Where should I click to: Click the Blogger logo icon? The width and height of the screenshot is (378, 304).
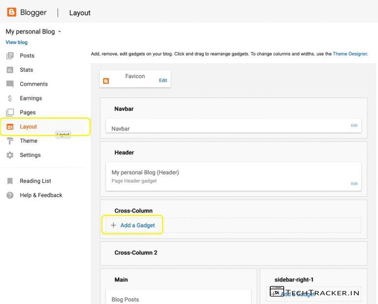pos(11,12)
